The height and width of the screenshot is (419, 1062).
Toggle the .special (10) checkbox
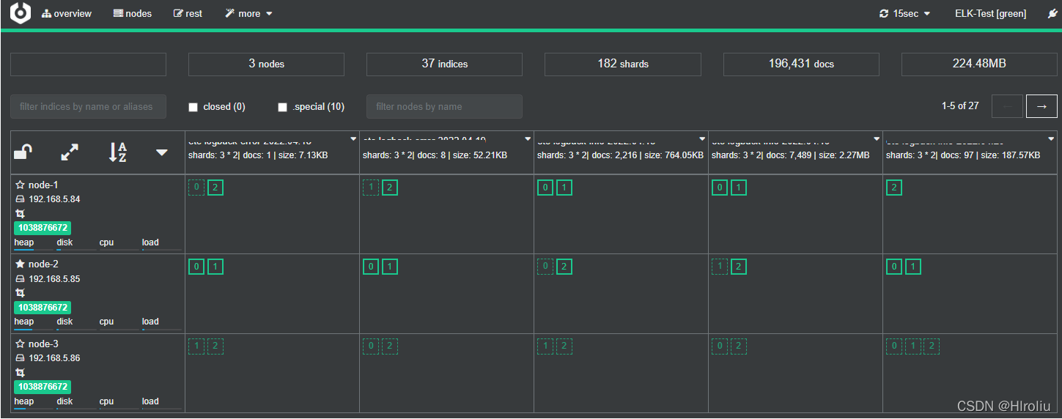click(x=283, y=107)
